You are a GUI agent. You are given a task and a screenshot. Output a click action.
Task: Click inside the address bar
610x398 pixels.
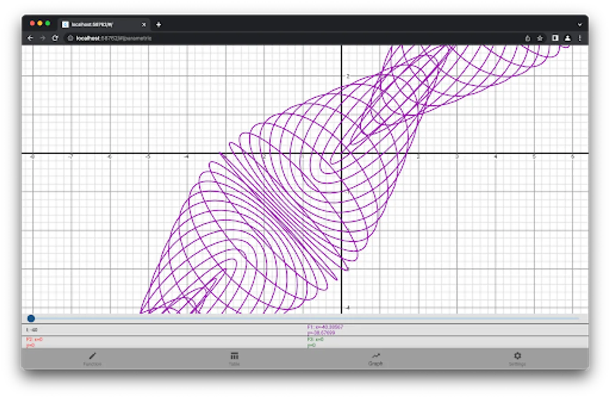click(x=177, y=38)
